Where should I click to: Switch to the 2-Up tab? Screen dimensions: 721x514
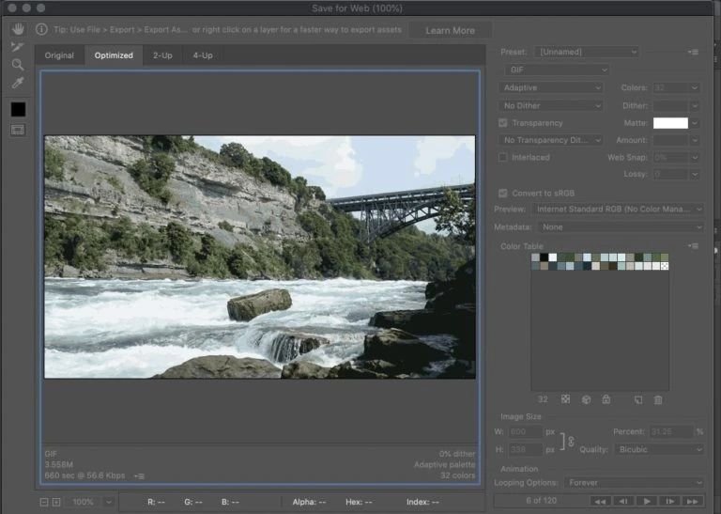(162, 55)
